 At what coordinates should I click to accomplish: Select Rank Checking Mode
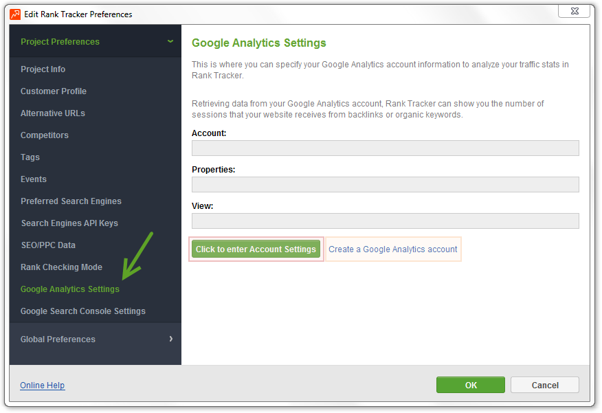click(61, 267)
